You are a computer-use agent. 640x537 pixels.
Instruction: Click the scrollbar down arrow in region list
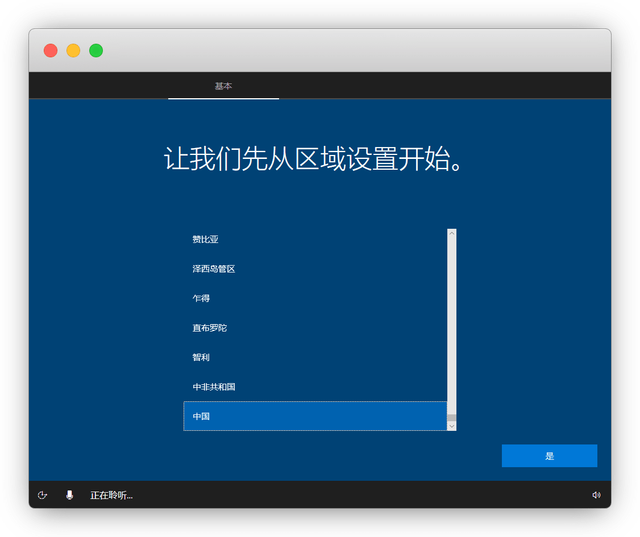452,426
